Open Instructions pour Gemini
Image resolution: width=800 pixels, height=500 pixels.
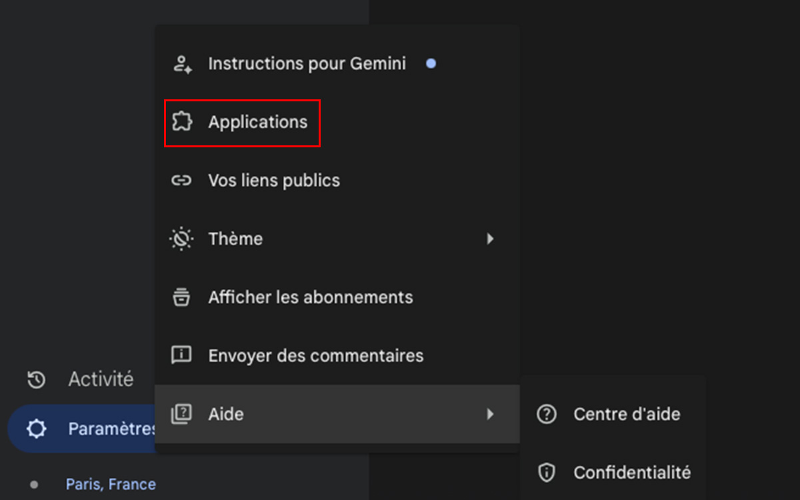pos(307,63)
